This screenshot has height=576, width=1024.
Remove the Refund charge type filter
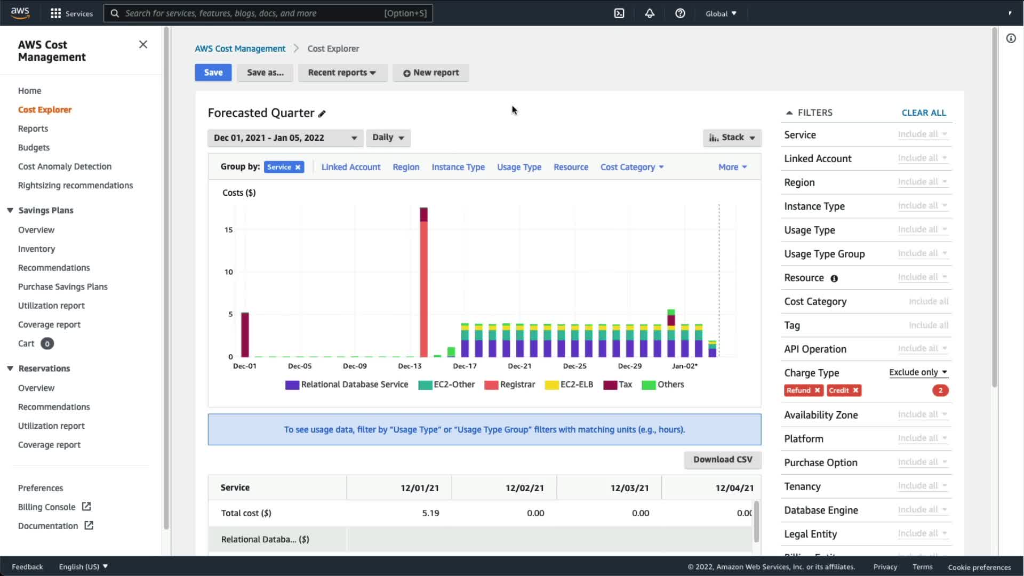click(x=817, y=390)
